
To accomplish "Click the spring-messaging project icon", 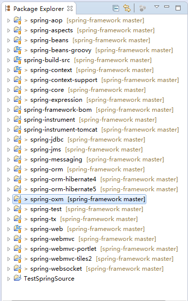I will [17, 159].
